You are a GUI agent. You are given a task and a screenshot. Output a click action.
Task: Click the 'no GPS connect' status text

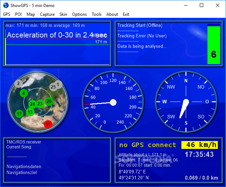(x=148, y=145)
